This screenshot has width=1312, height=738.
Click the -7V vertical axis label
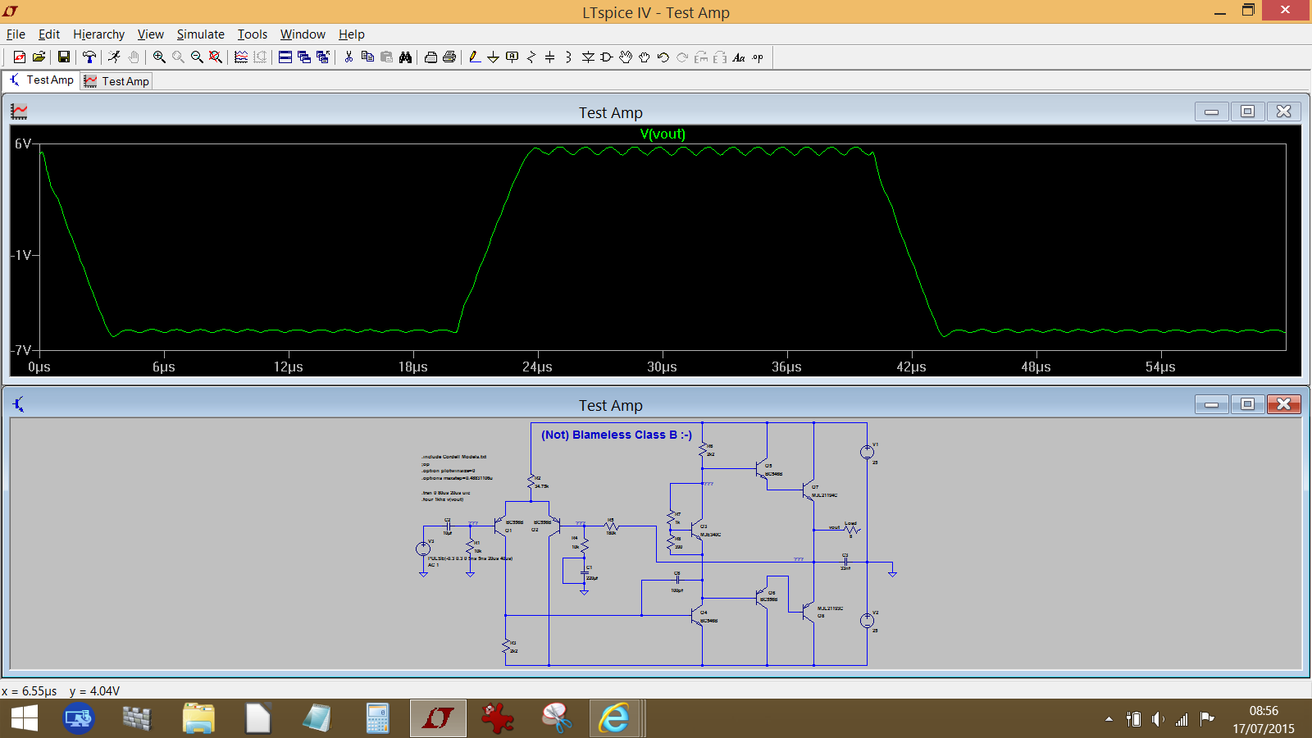click(21, 350)
